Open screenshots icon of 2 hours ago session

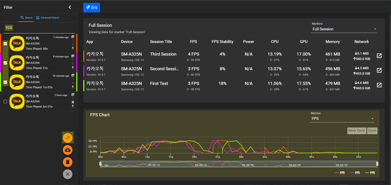click(x=73, y=95)
